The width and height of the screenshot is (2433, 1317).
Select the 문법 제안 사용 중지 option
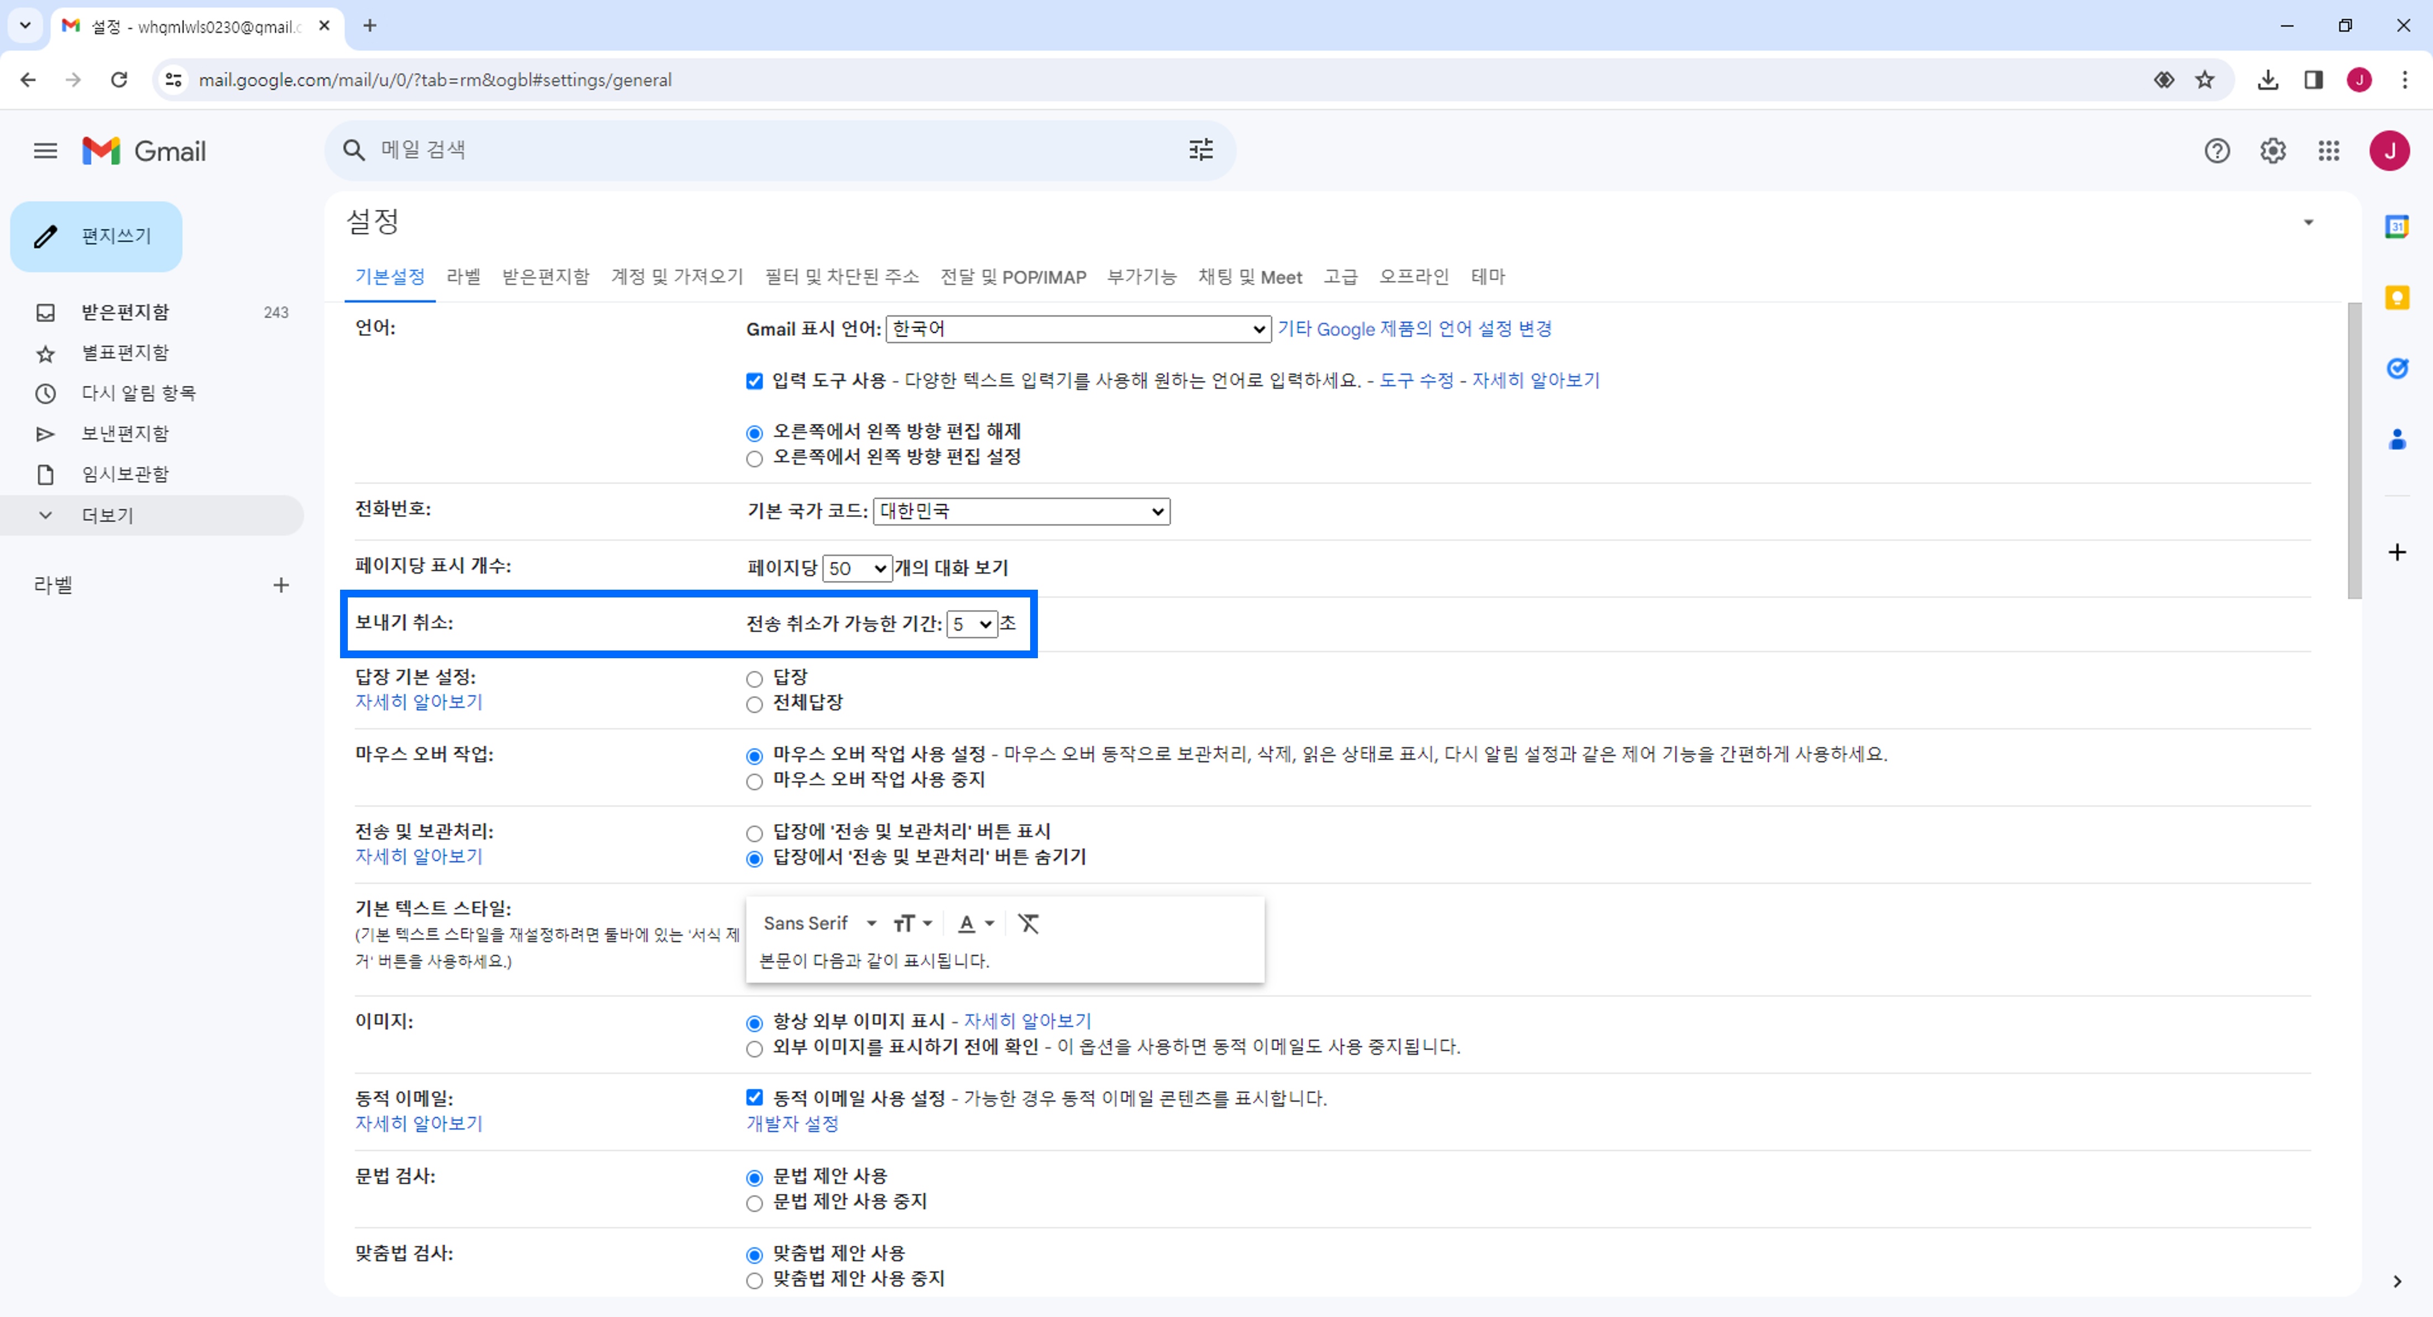pos(754,1203)
